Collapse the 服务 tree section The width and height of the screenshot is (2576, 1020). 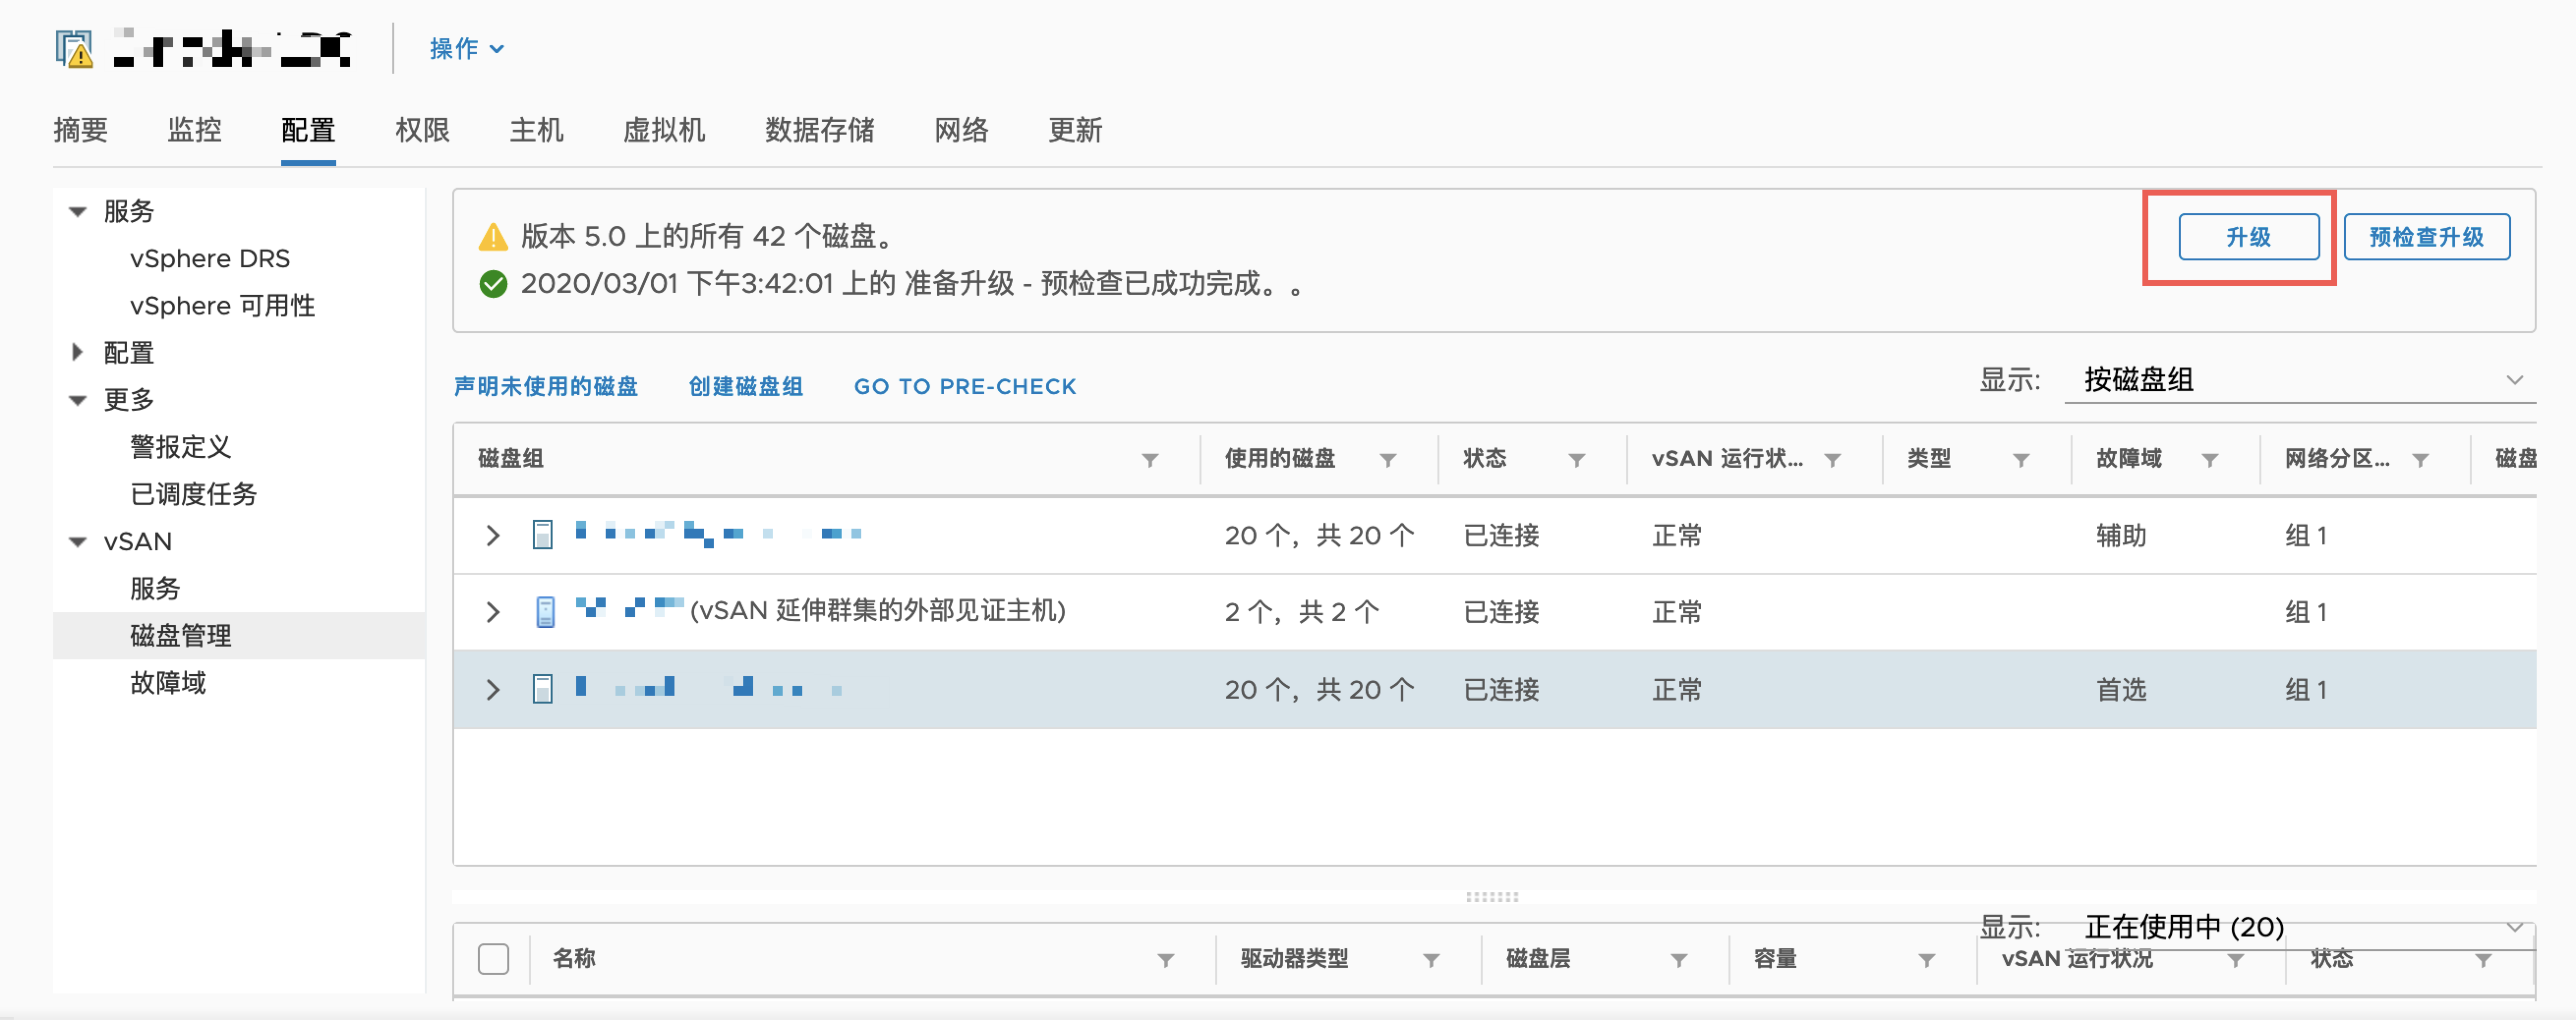[x=78, y=212]
